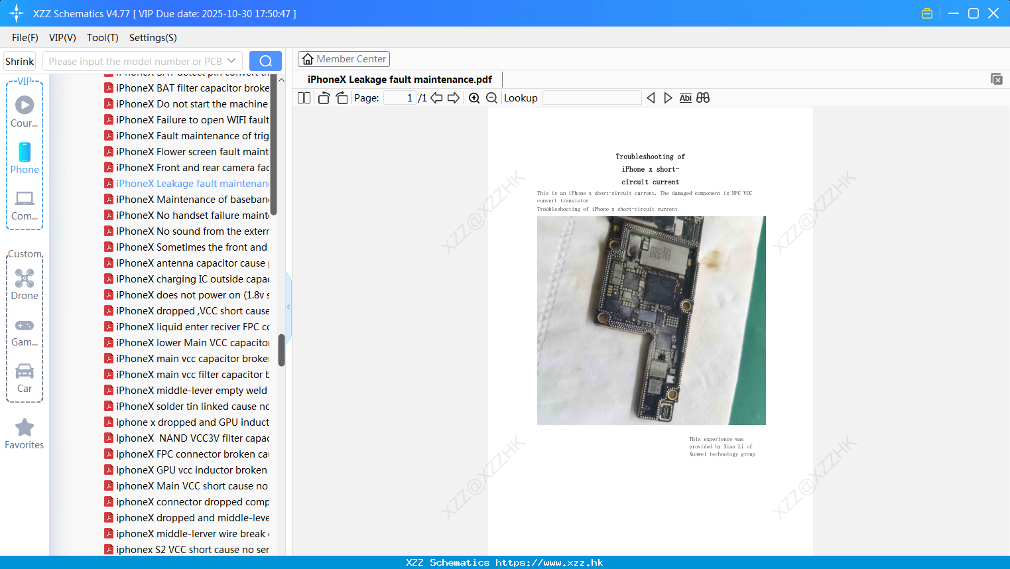Open 'iPhoneX BAT filter capacitor broke' file
The image size is (1010, 569).
pos(187,88)
